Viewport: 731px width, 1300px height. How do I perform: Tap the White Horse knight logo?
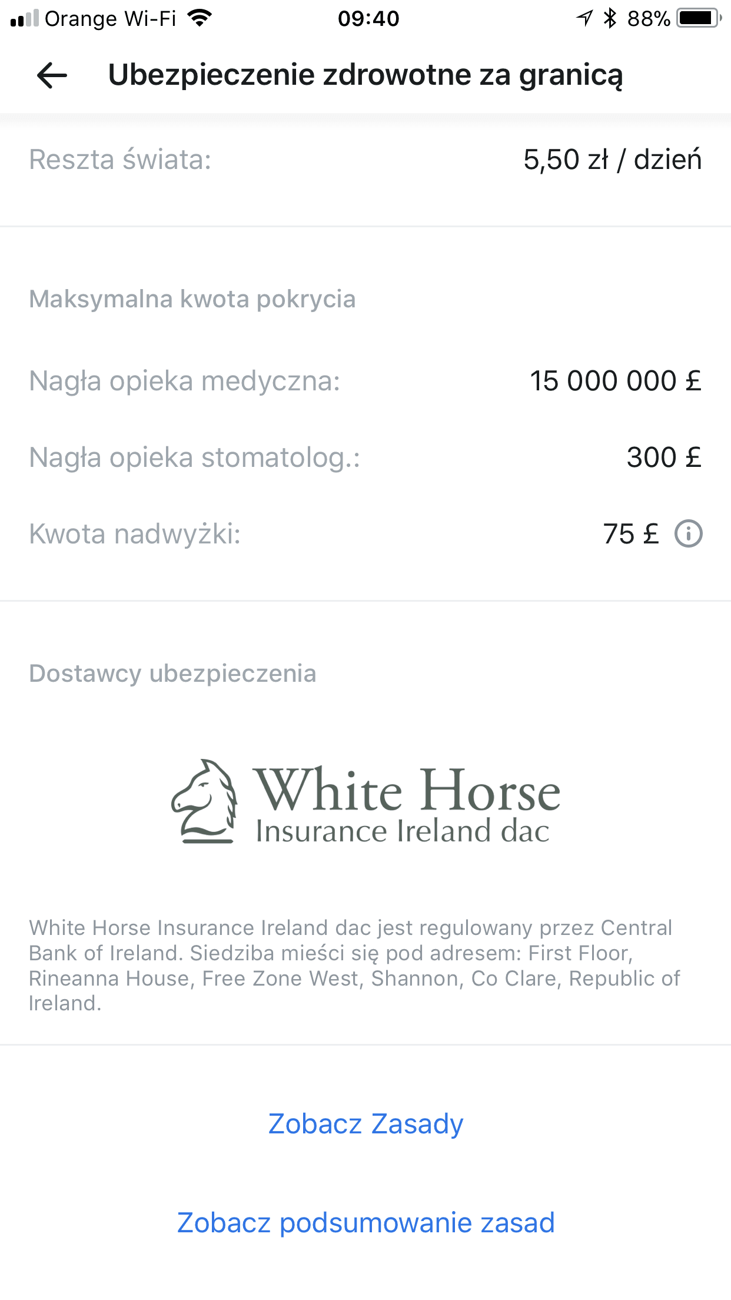click(x=365, y=801)
